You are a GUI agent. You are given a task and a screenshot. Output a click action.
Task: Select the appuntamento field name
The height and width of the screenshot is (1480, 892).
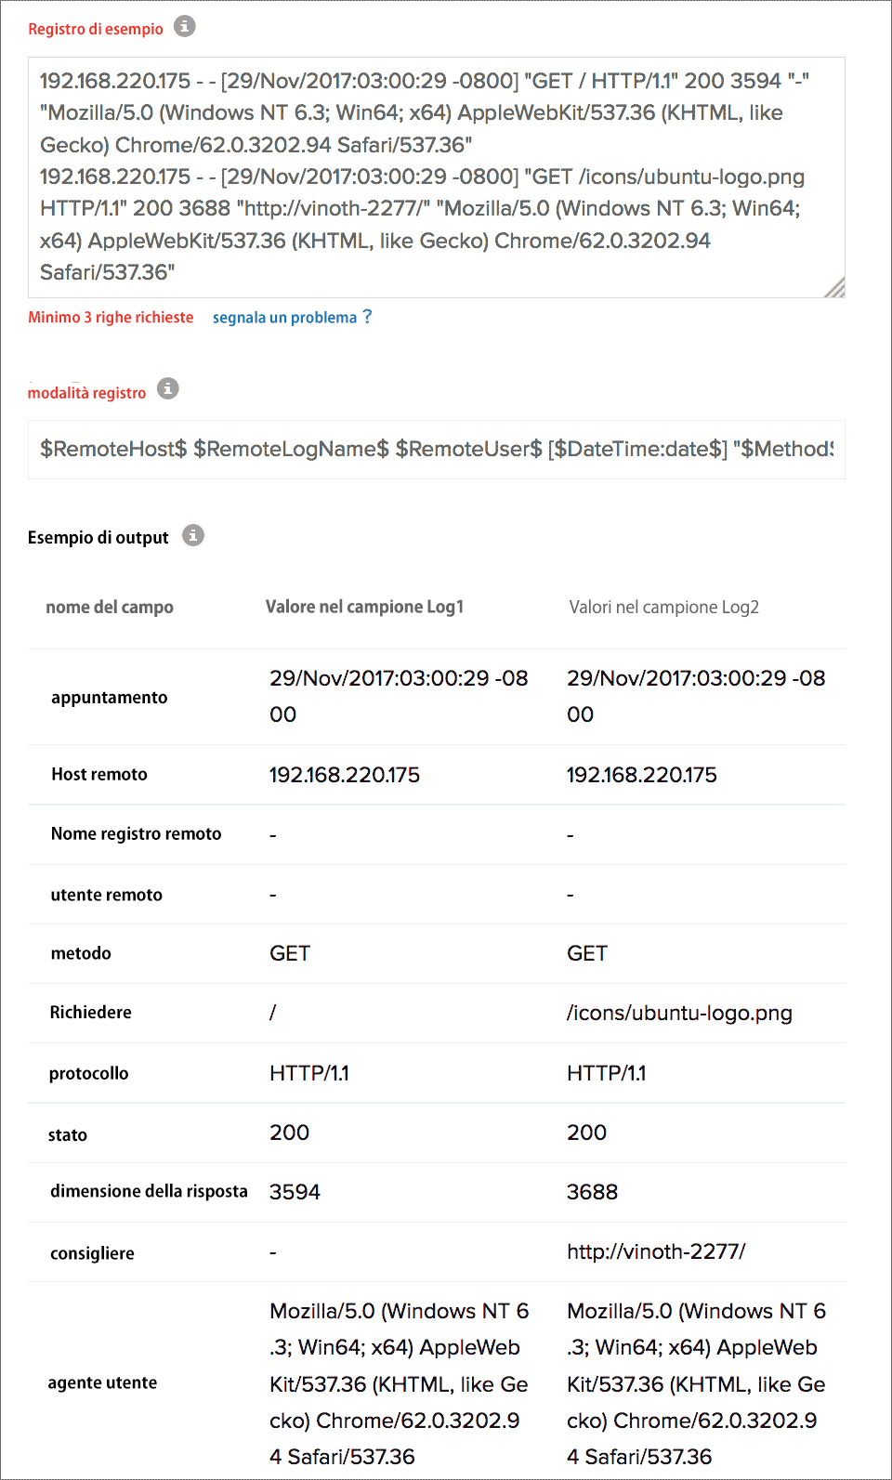[x=109, y=698]
